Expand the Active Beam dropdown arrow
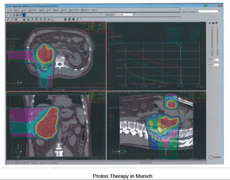Screen dimensions: 230x180 (219, 11)
